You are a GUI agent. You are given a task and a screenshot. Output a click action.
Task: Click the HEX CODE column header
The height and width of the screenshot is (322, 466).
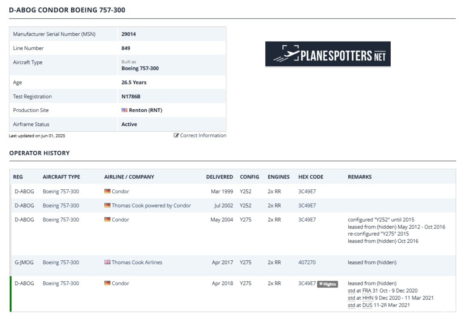[311, 177]
